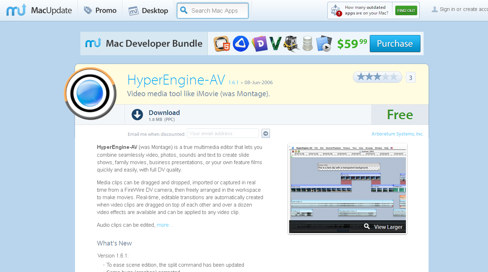
Task: Click the Version 1.6.1: text
Action: (x=113, y=255)
